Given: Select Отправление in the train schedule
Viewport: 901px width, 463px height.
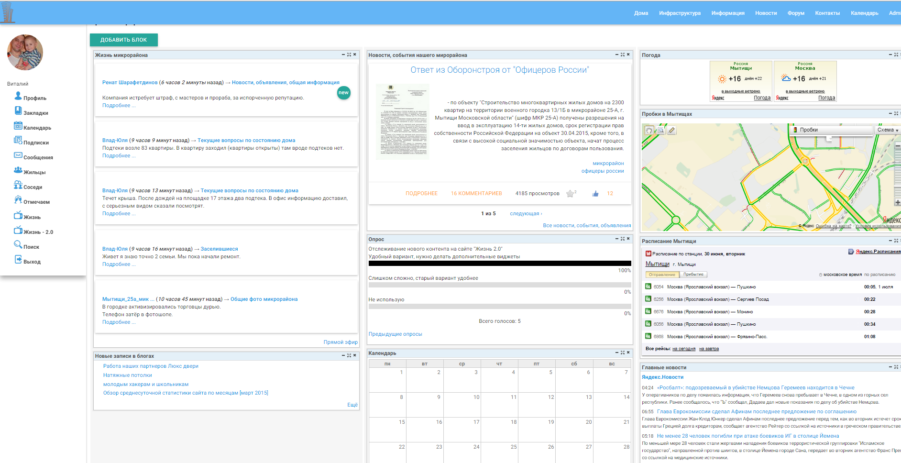Looking at the screenshot, I should [662, 275].
